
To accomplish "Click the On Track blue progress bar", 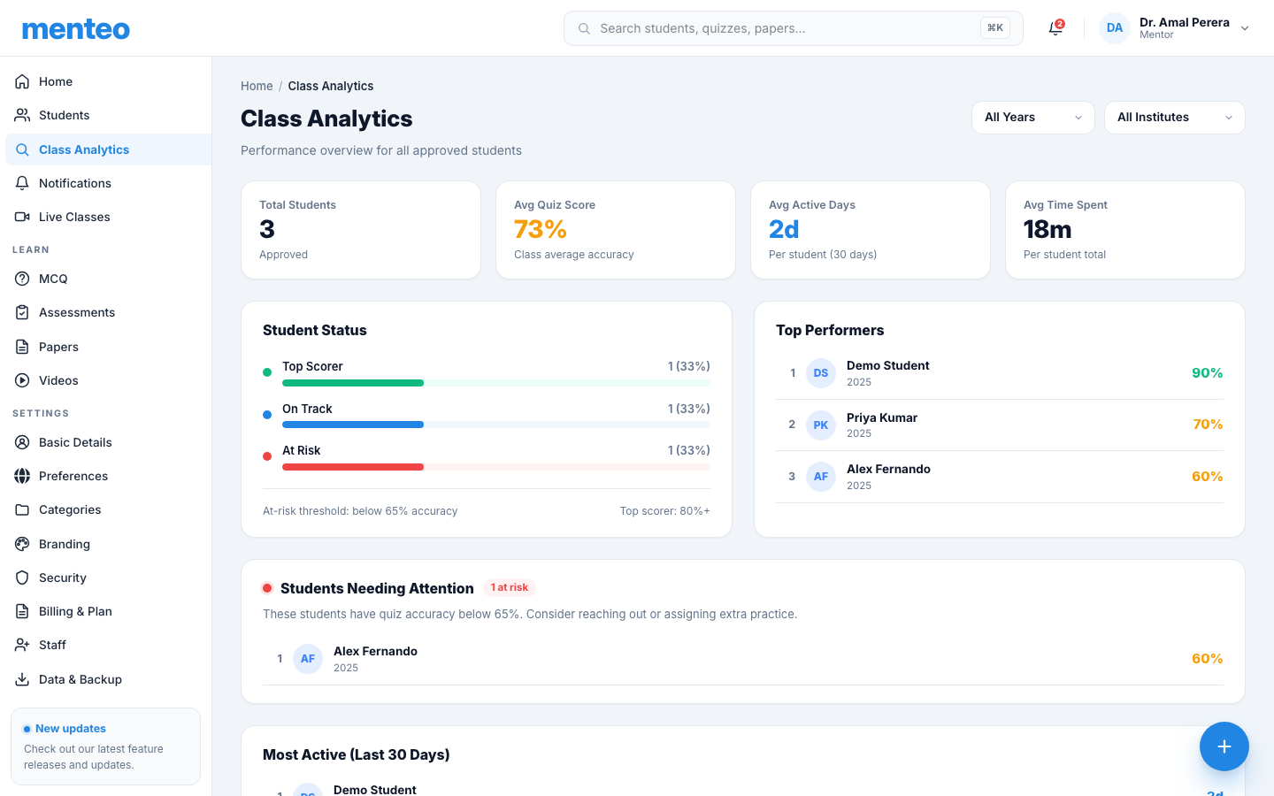I will coord(353,425).
